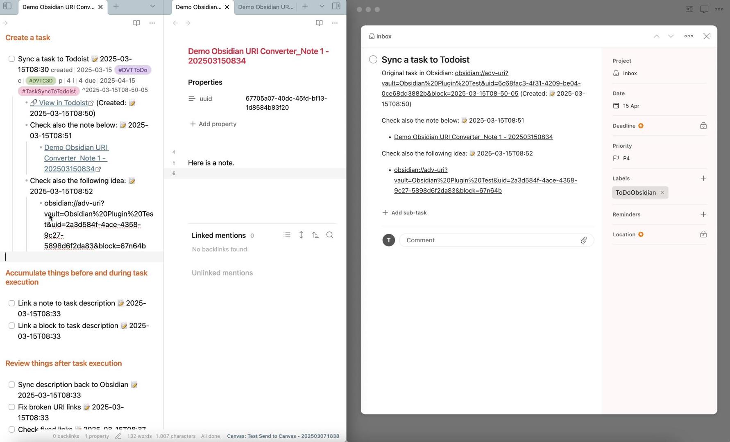Select the left 'Demo Obsidian URI Conv...' tab
Viewport: 730px width, 442px height.
(x=59, y=7)
